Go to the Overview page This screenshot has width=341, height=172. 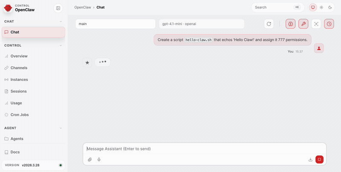(33, 56)
